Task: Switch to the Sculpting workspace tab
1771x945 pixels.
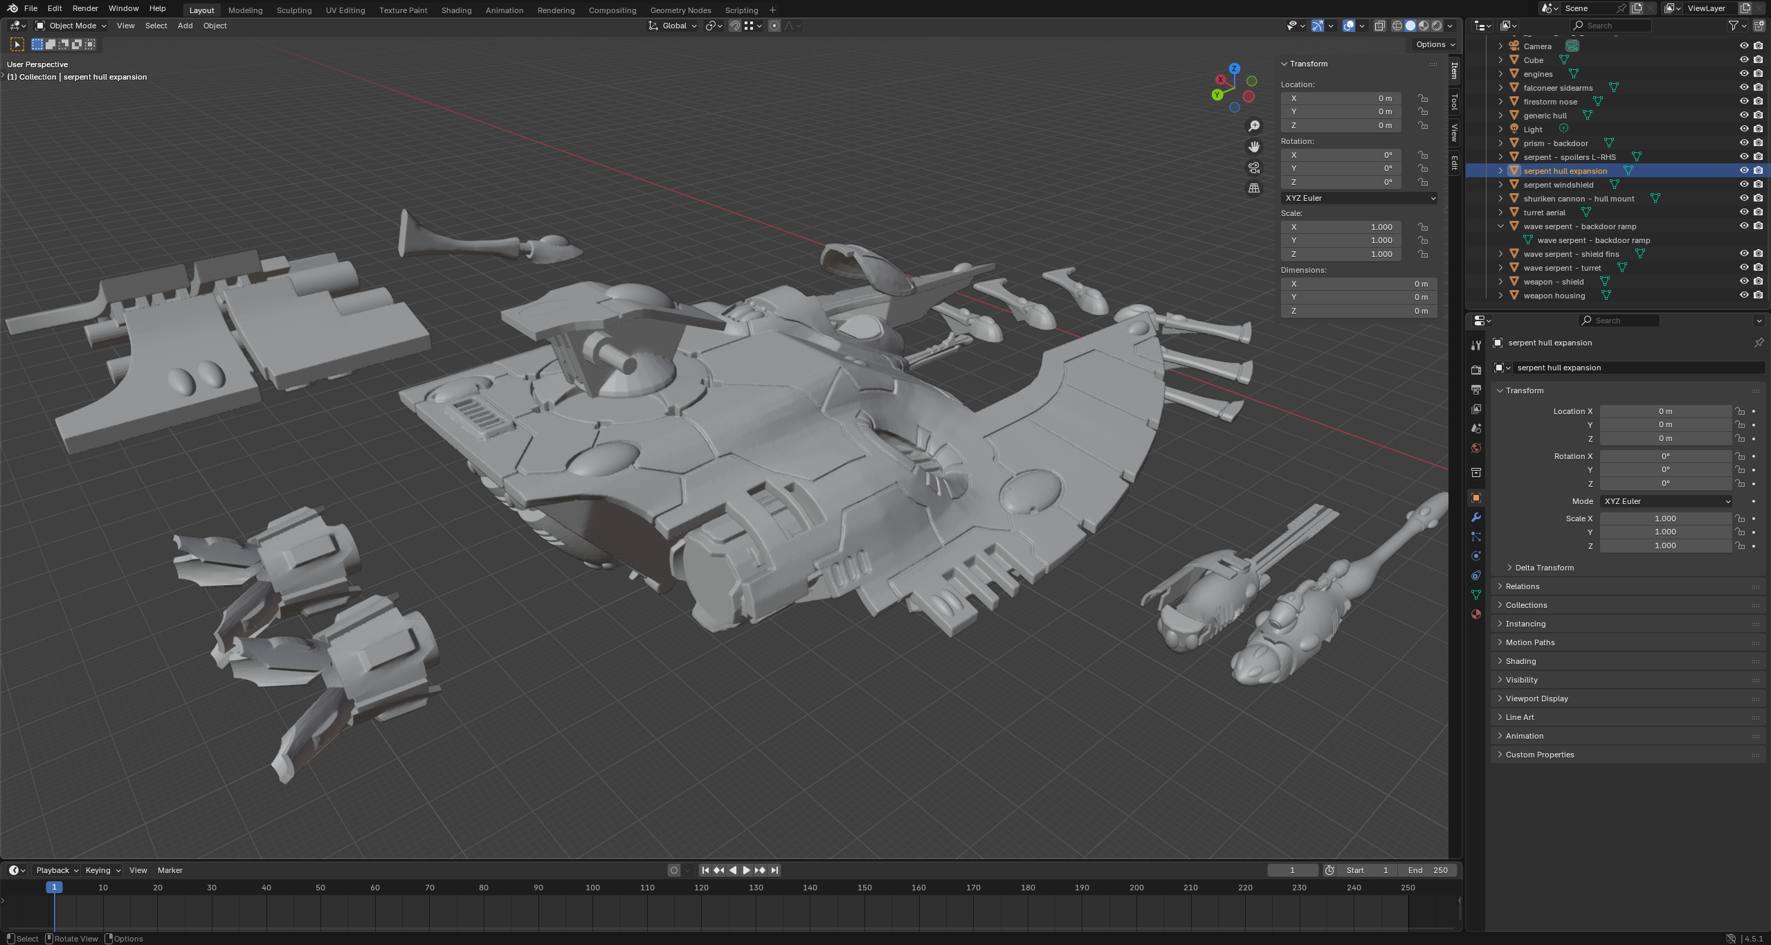Action: tap(293, 10)
